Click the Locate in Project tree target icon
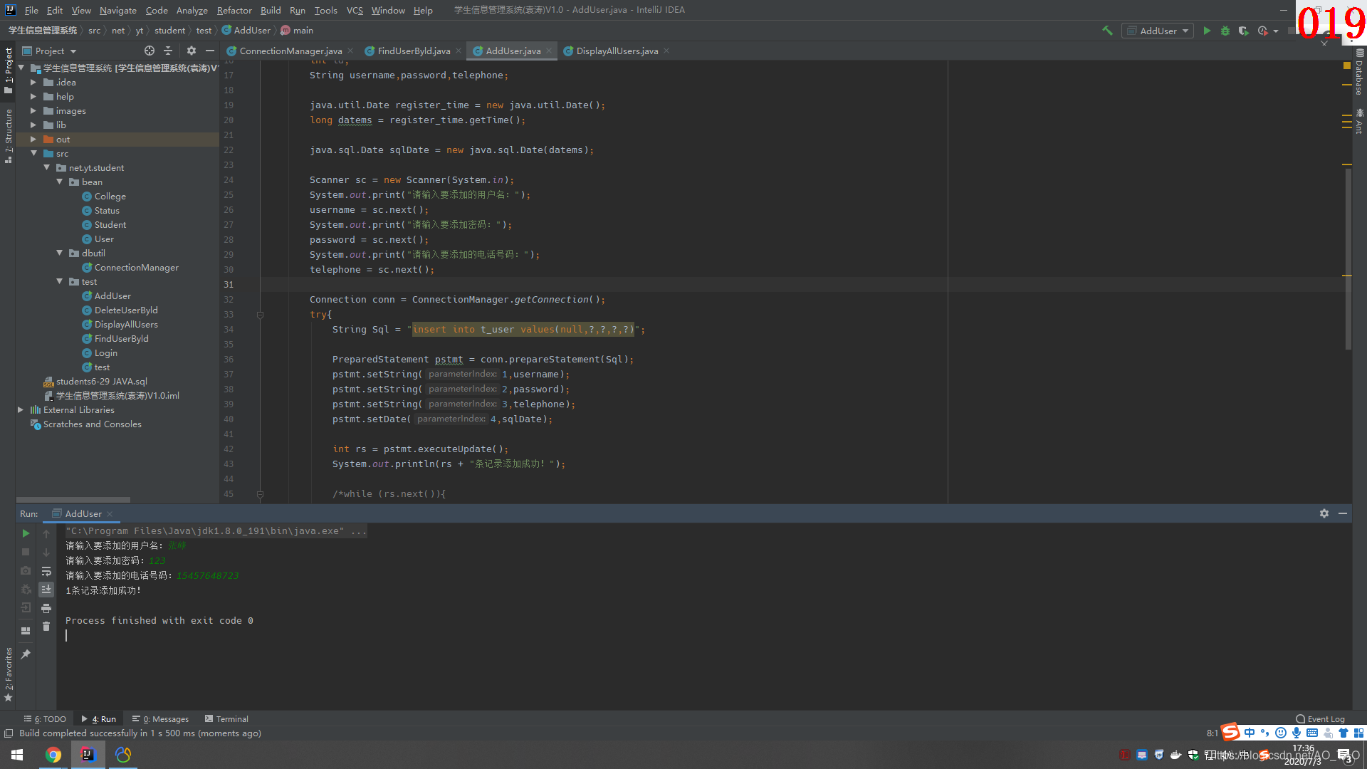Screen dimensions: 1367x769 (150, 51)
